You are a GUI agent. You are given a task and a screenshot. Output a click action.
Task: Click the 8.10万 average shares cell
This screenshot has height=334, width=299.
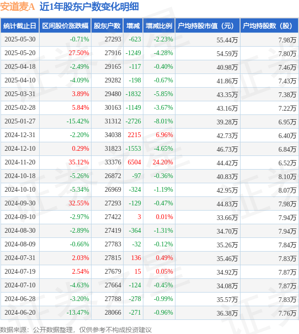tap(287, 177)
